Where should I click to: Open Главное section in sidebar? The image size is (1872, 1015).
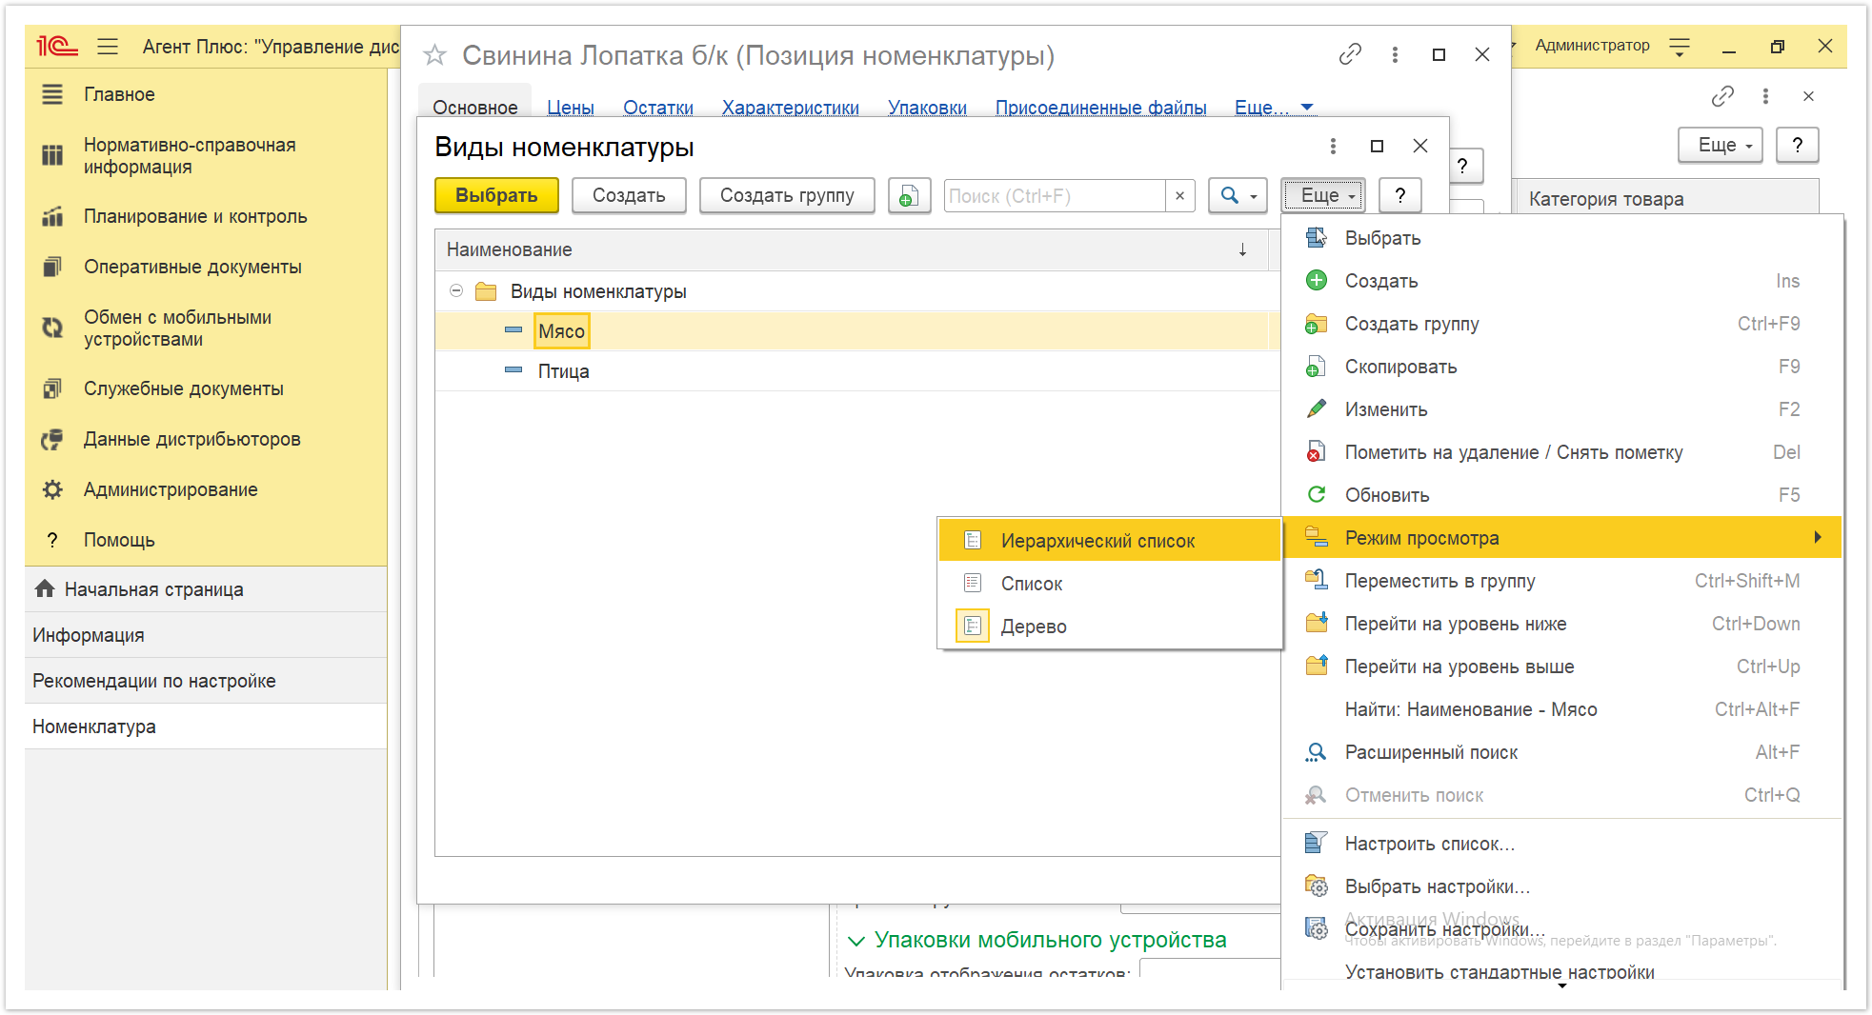pyautogui.click(x=119, y=94)
